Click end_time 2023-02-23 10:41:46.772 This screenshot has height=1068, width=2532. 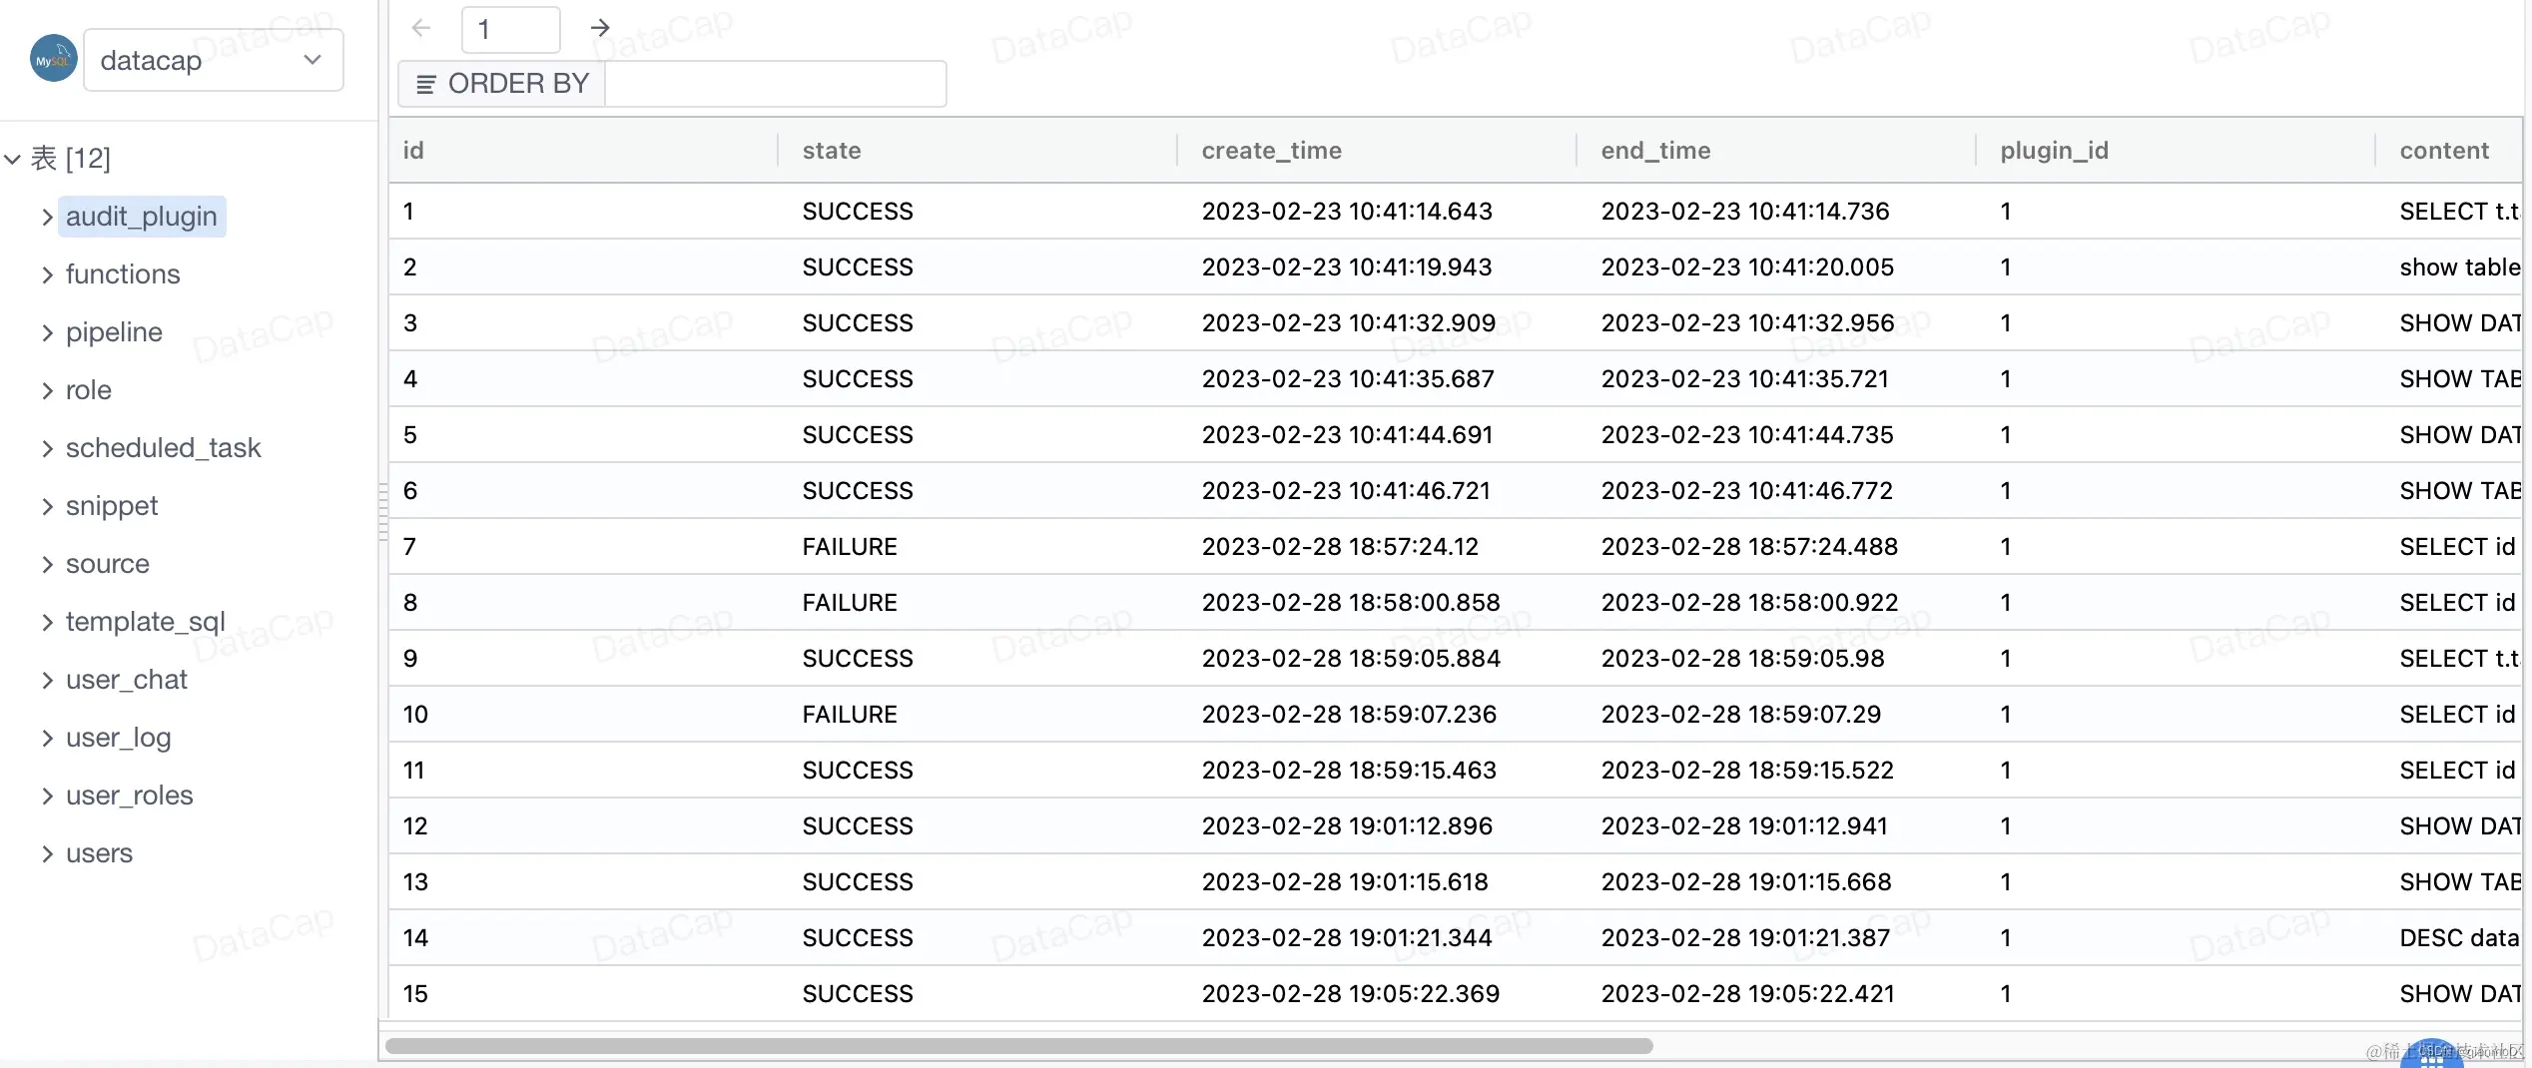point(1747,491)
